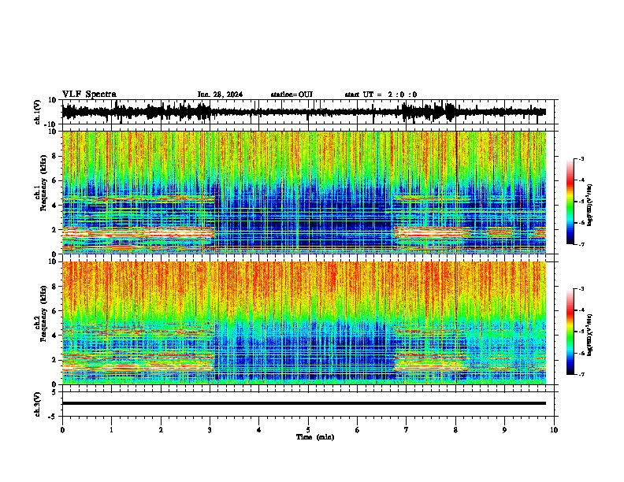624x482 pixels.
Task: Click the "-7" tick on ch.2 colorbar
Action: (x=581, y=374)
